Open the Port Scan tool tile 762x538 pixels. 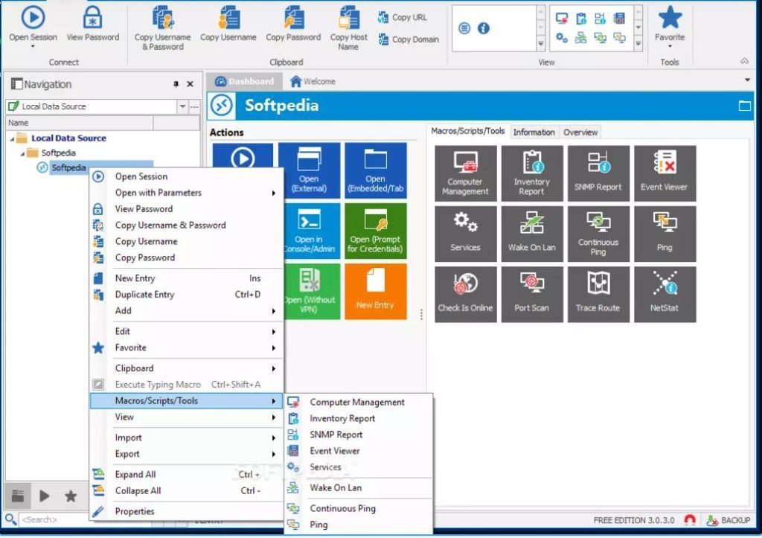coord(531,294)
